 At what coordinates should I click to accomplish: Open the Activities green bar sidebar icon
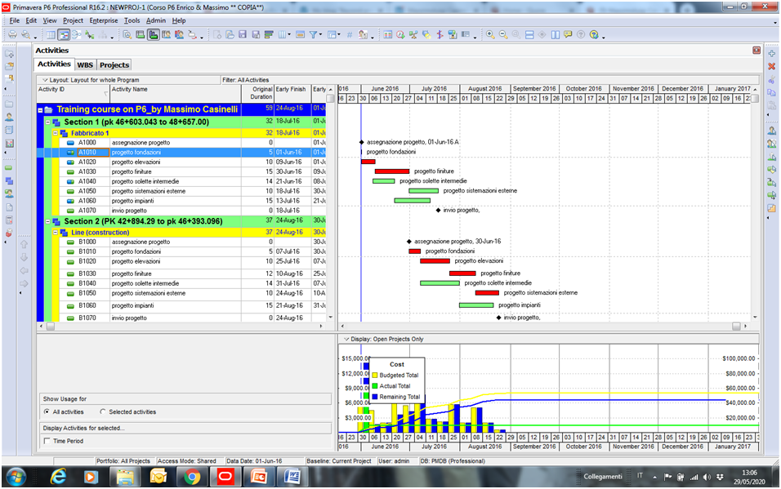pyautogui.click(x=9, y=168)
